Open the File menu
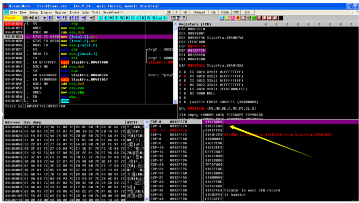Viewport: 359px width, 203px height. coord(13,12)
